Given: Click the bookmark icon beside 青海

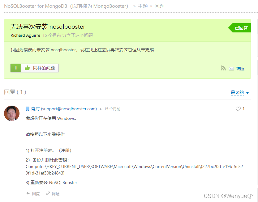Looking at the screenshot, I should coord(28,109).
